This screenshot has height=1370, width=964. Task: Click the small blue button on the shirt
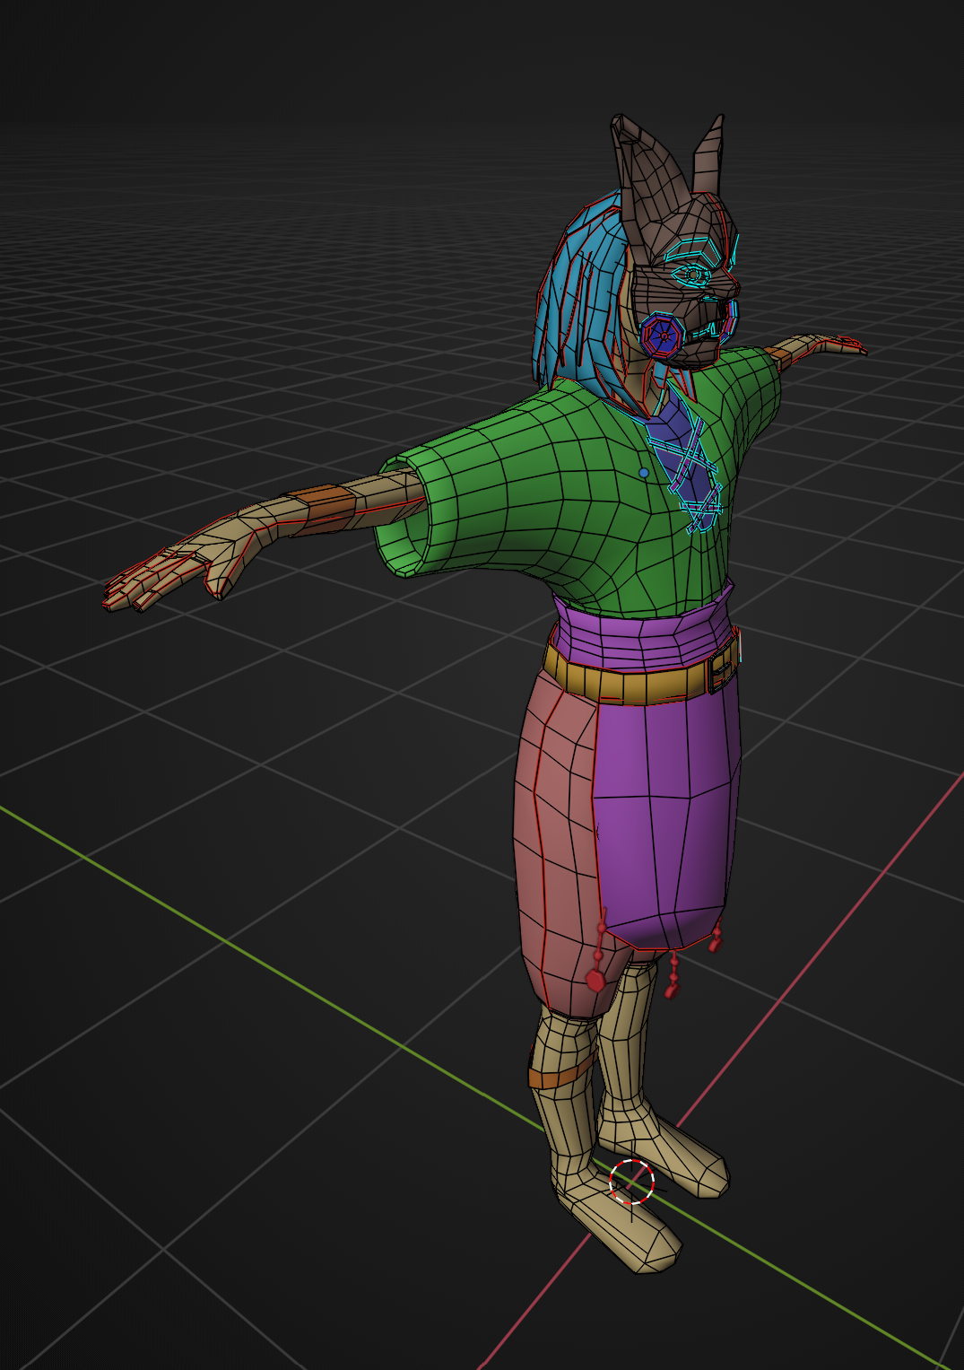pyautogui.click(x=644, y=472)
